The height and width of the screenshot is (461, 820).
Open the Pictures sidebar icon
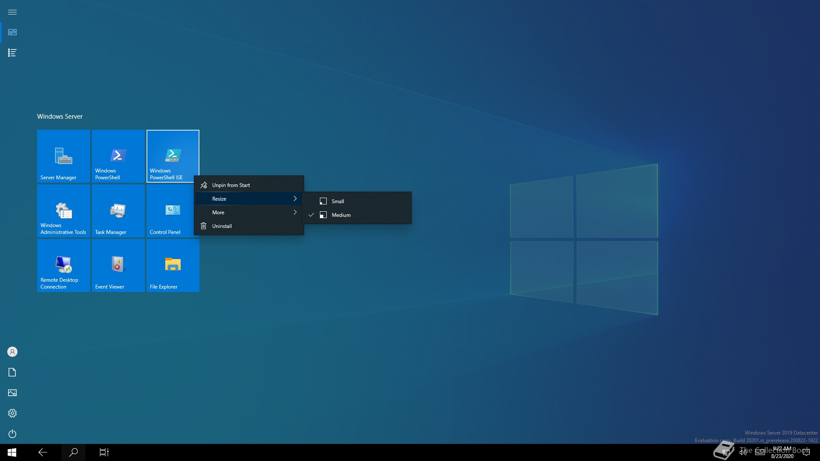[x=12, y=393]
